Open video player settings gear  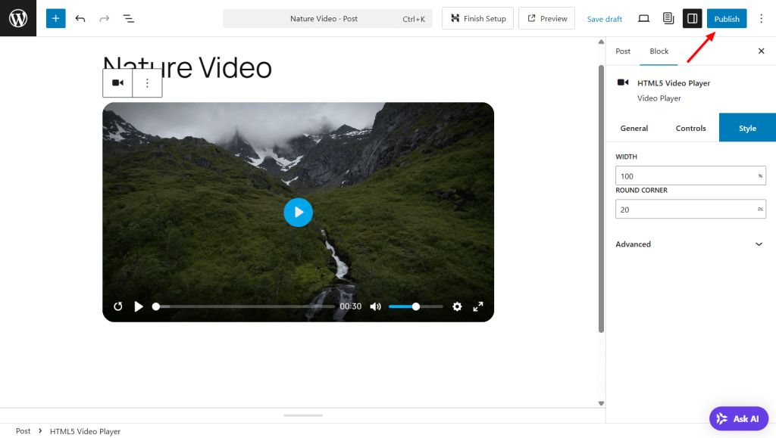click(x=457, y=306)
